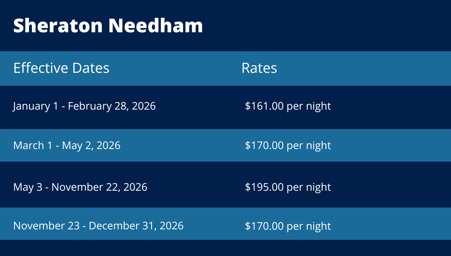Screen dimensions: 451x256
Task: Click 'per night' in the November 23 row
Action: tap(309, 226)
